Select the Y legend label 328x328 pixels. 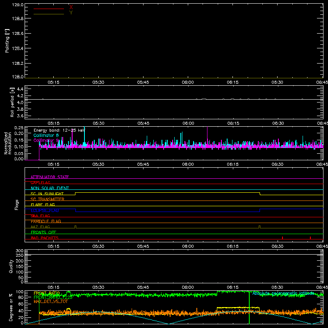(x=71, y=13)
